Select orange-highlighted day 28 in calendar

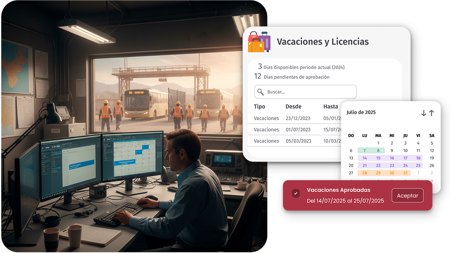click(x=365, y=173)
